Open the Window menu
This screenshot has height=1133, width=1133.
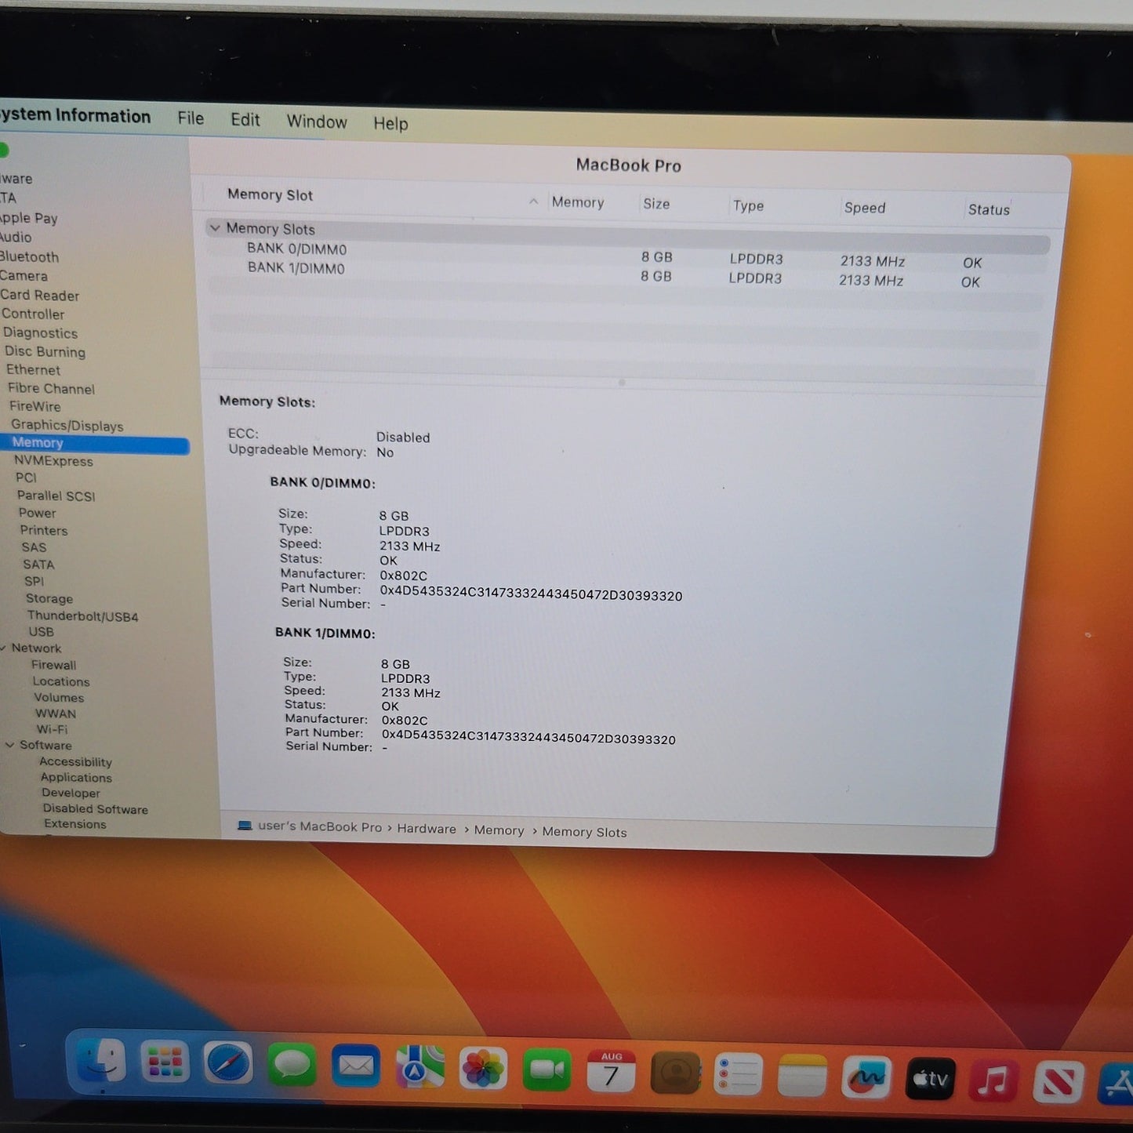point(317,122)
